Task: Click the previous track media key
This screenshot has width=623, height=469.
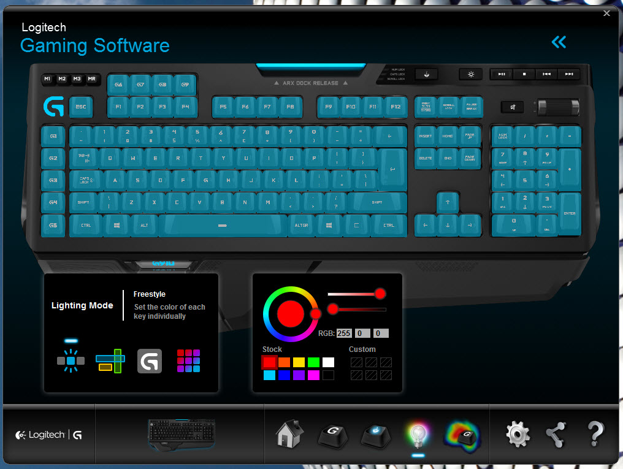Action: point(547,74)
